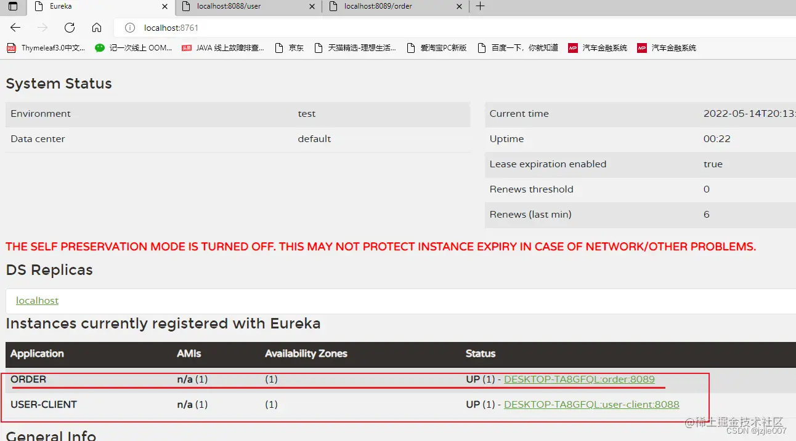Open the 记一次线上 OOM bookmark

[134, 48]
